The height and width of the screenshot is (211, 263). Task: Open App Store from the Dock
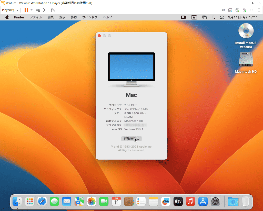[x=203, y=201]
